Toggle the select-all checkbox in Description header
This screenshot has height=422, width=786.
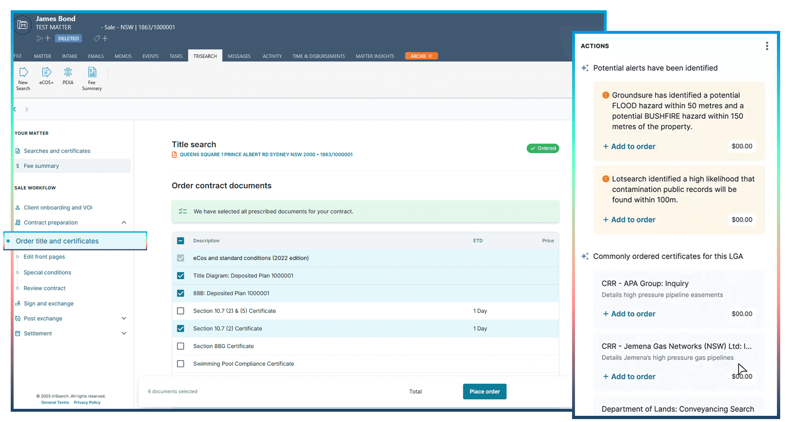click(181, 241)
